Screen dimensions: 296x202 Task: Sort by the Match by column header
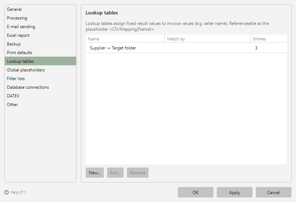(x=208, y=39)
